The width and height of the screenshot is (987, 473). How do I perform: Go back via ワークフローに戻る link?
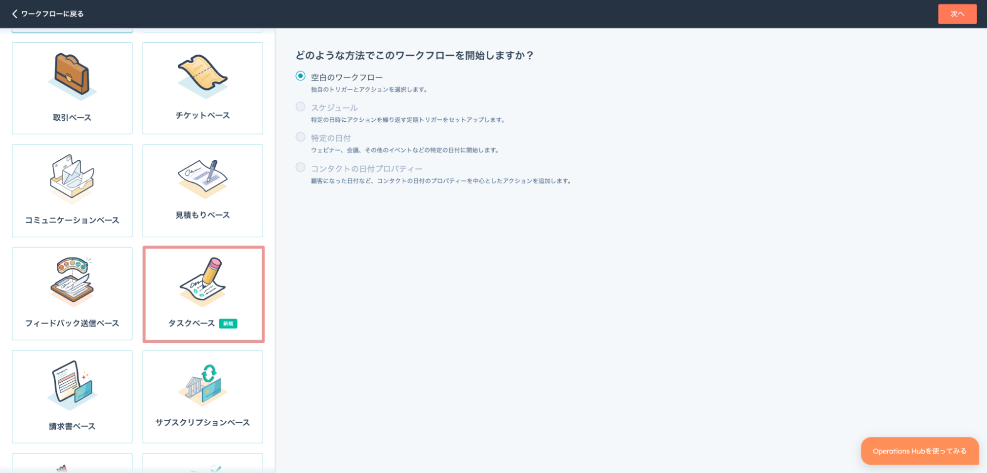tap(52, 14)
